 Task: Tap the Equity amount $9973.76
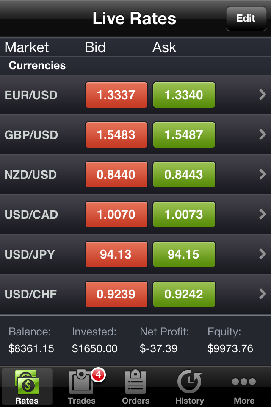point(230,348)
